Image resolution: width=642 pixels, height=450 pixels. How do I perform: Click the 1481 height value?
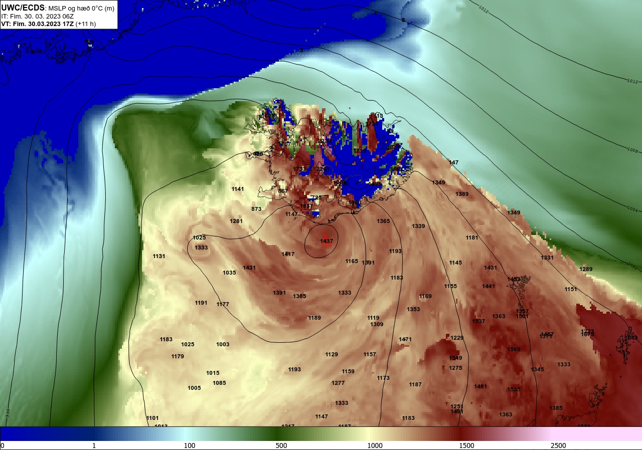[x=480, y=386]
